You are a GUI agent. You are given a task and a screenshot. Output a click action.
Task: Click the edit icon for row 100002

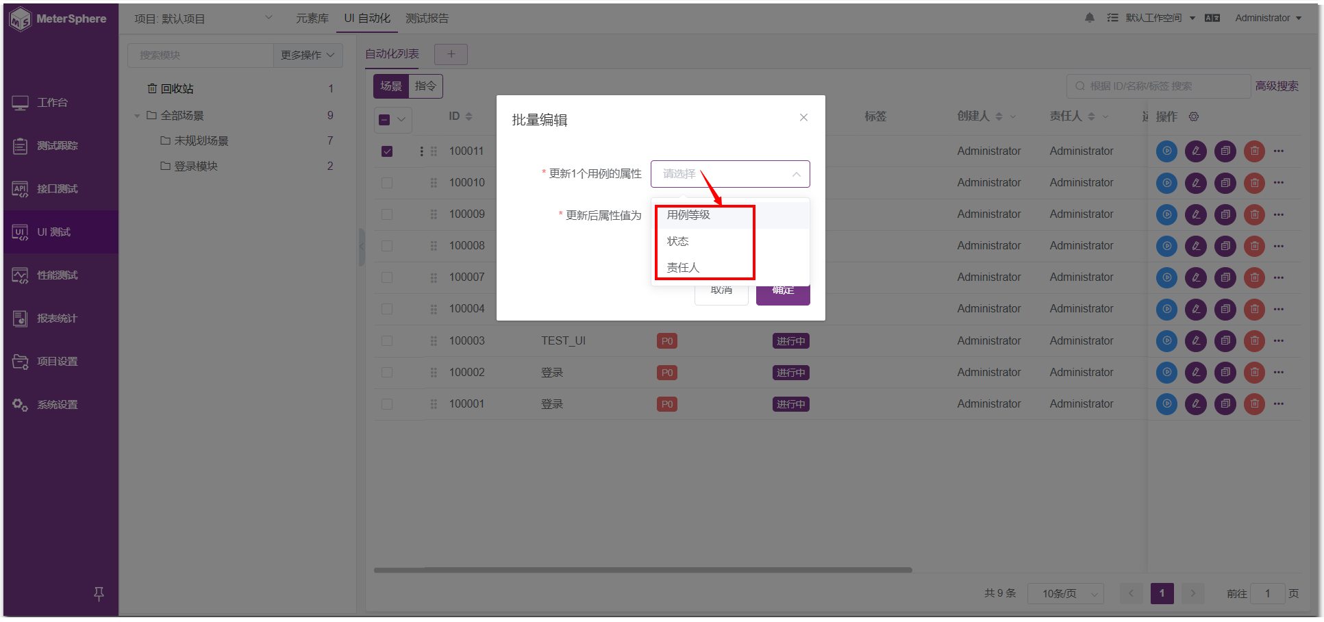(1196, 372)
